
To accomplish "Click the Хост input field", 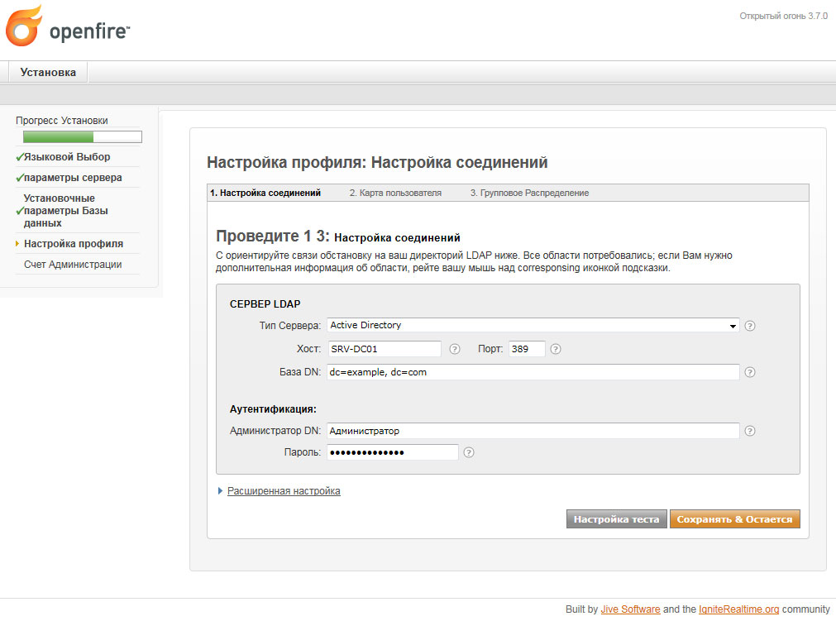I will (x=384, y=349).
